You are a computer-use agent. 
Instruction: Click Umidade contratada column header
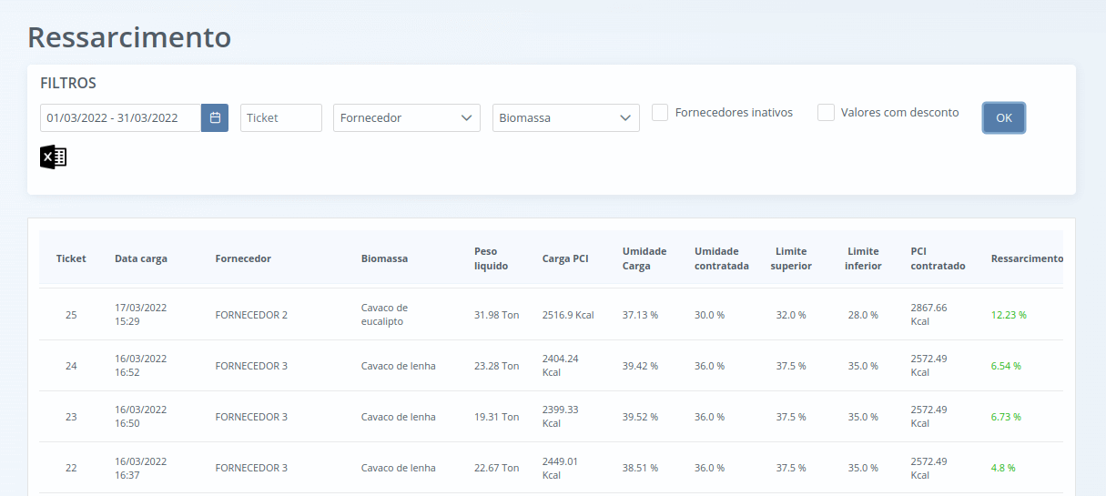(722, 258)
